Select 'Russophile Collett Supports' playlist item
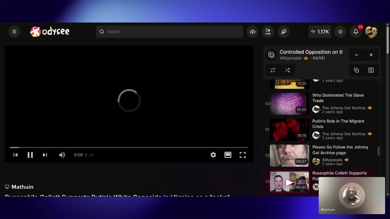Image resolution: width=390 pixels, height=219 pixels. [x=339, y=173]
